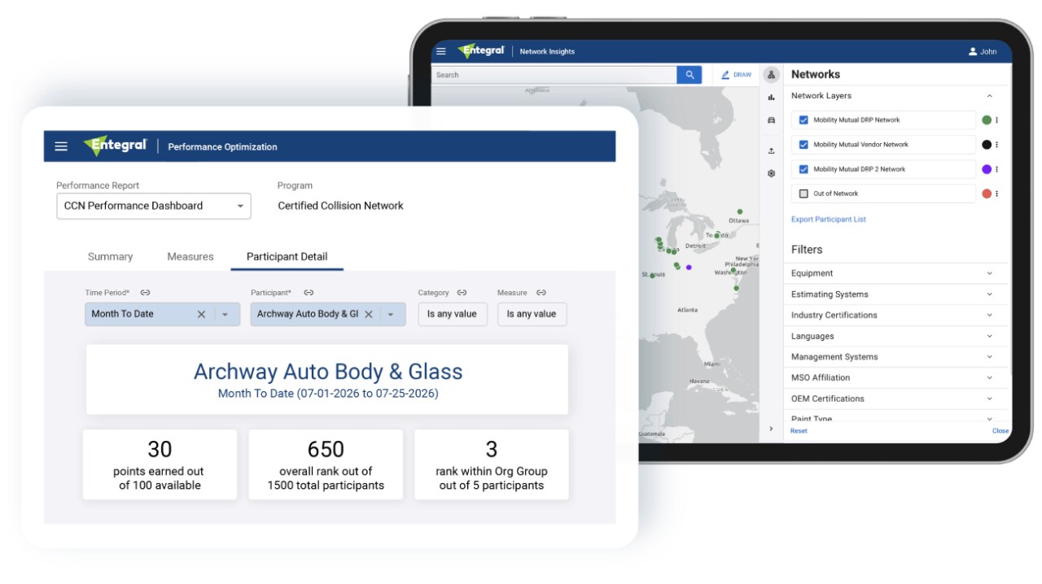Open options menu for Out of Network

(997, 194)
